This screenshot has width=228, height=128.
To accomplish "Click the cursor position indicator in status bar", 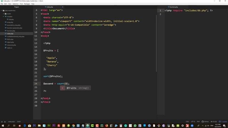I will pyautogui.click(x=19, y=122).
